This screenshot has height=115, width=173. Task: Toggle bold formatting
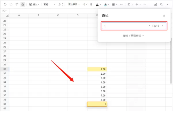click(x=91, y=4)
